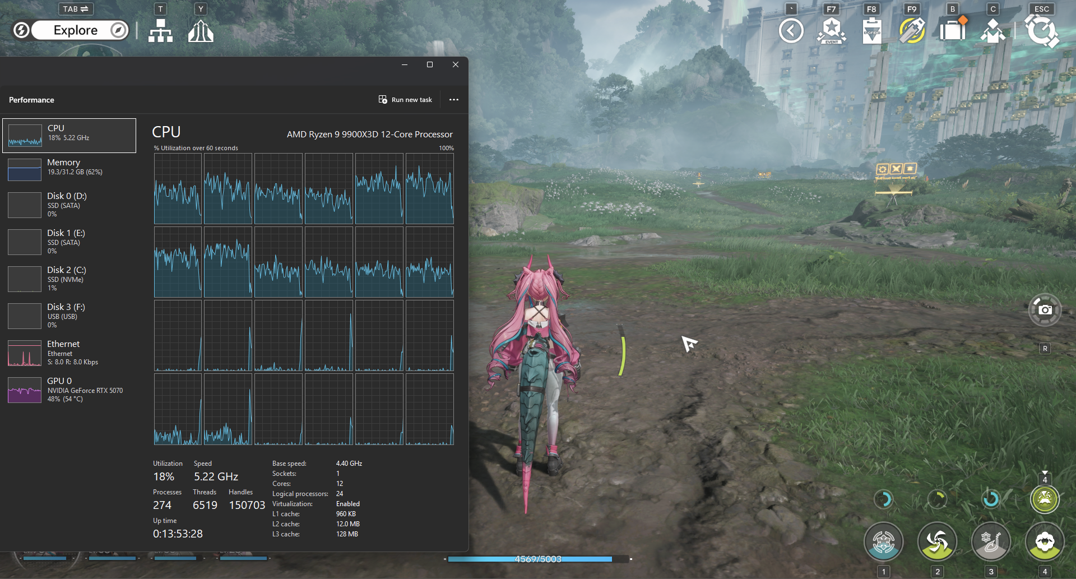Click the L1 cache value 960 KB

pos(346,514)
